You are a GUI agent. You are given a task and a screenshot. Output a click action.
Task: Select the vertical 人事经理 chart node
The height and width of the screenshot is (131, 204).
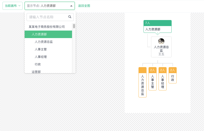click(163, 79)
